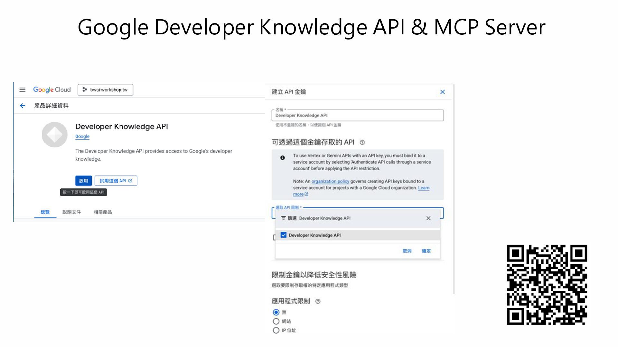Open the organization policy link

330,181
